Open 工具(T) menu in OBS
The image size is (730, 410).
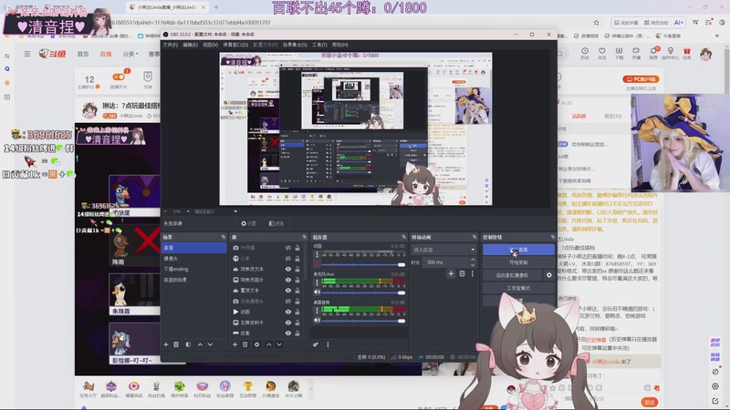(x=319, y=45)
